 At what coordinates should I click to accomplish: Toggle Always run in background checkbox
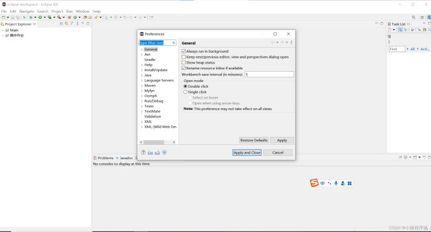click(184, 51)
